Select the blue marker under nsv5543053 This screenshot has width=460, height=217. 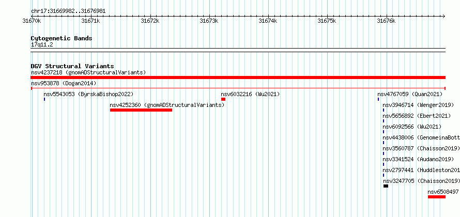pyautogui.click(x=44, y=99)
